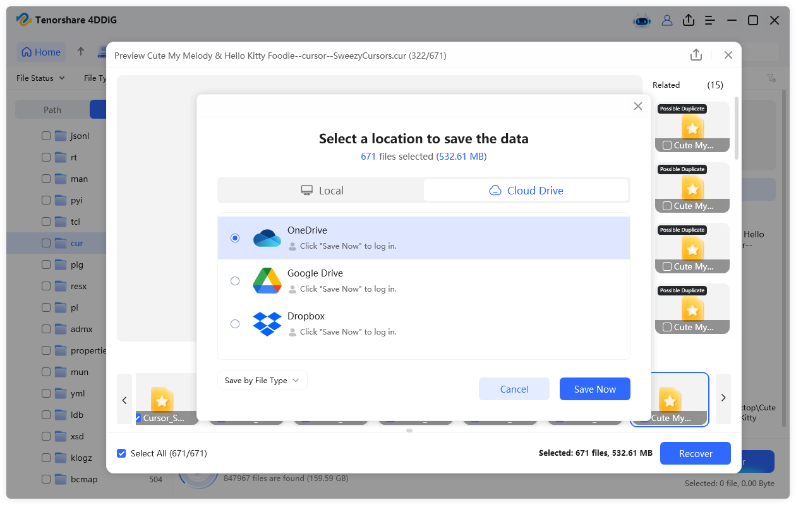Check the cur folder checkbox
796x505 pixels.
click(x=45, y=243)
